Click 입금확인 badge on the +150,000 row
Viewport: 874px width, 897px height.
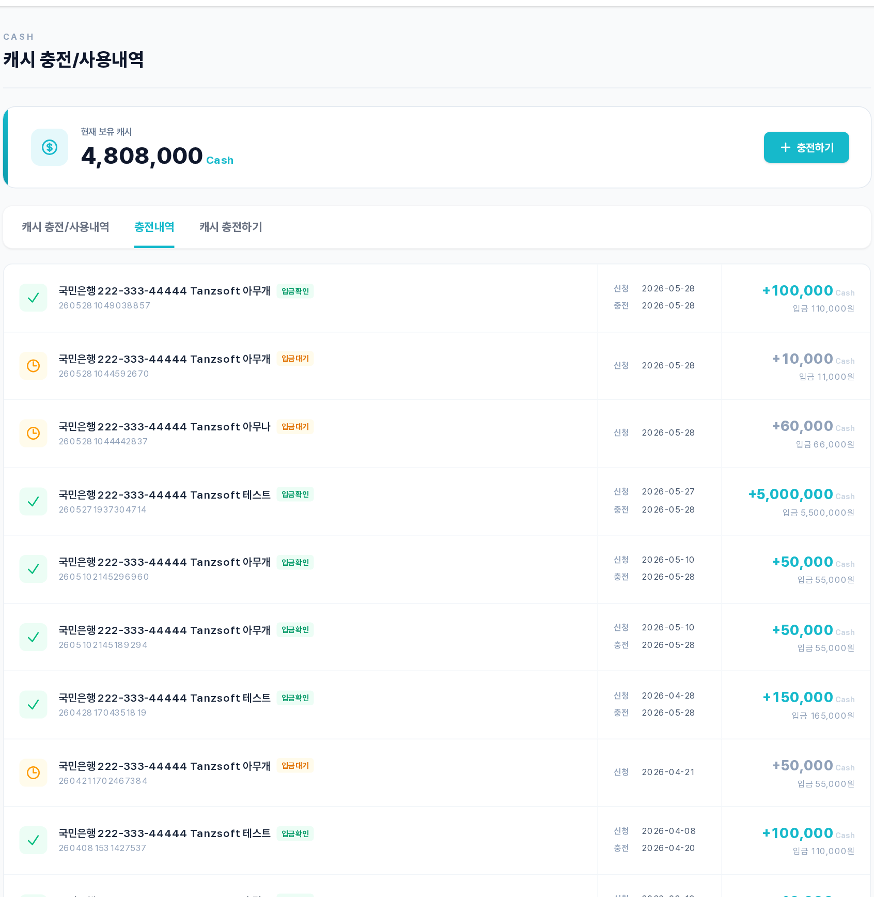pos(295,698)
